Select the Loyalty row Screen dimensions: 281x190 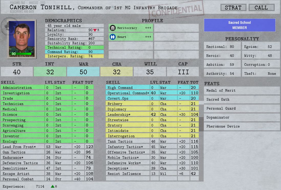coord(74,34)
